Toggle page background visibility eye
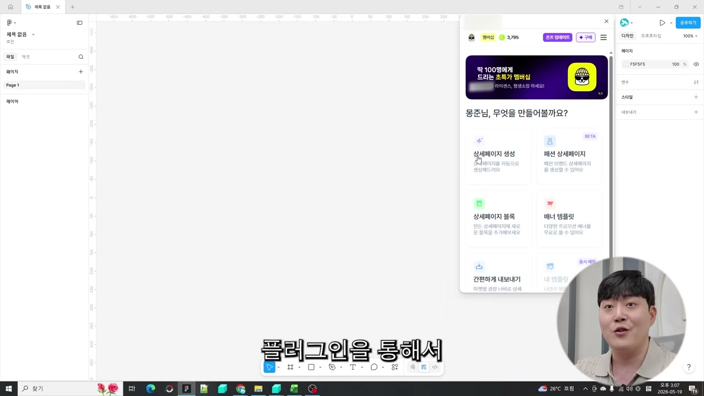 (696, 64)
